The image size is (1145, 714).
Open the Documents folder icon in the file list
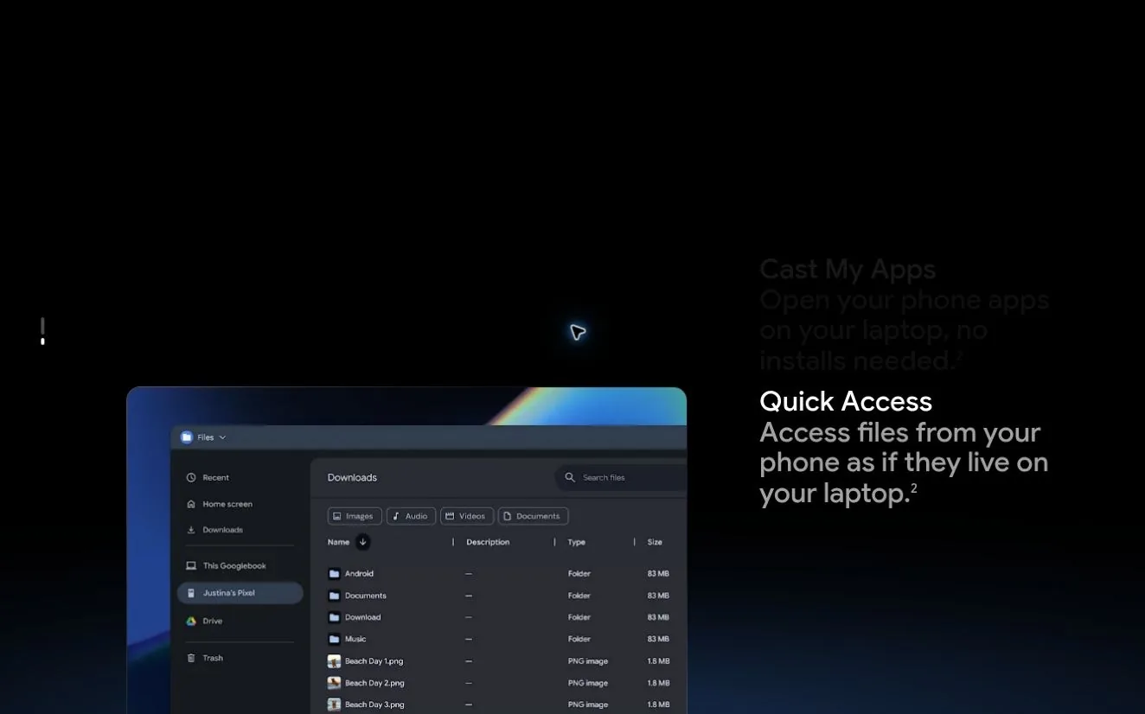tap(334, 596)
